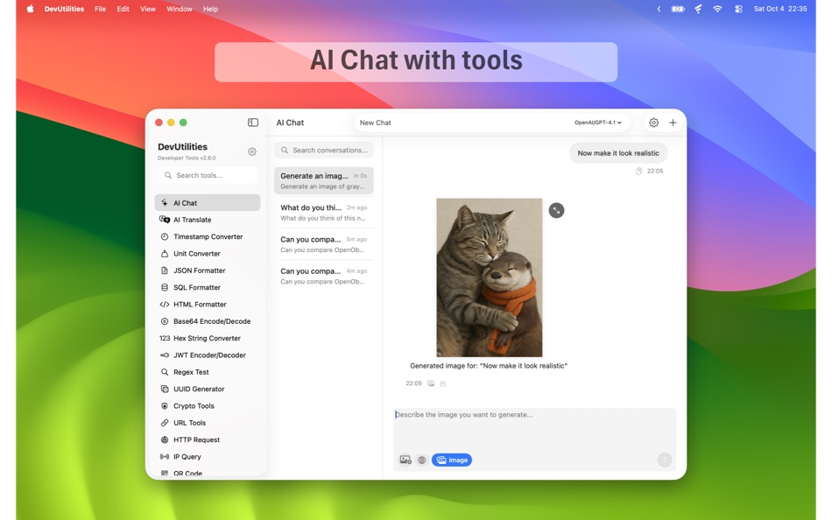Select Crypto Tools in sidebar
832x520 pixels.
pyautogui.click(x=208, y=406)
